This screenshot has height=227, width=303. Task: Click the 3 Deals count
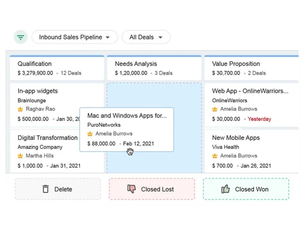pos(164,73)
